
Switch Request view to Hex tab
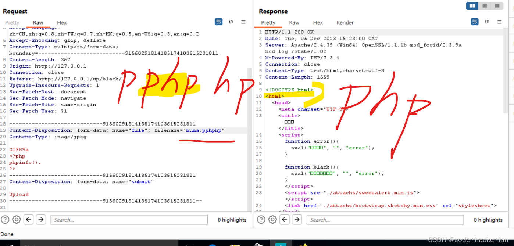coord(62,22)
